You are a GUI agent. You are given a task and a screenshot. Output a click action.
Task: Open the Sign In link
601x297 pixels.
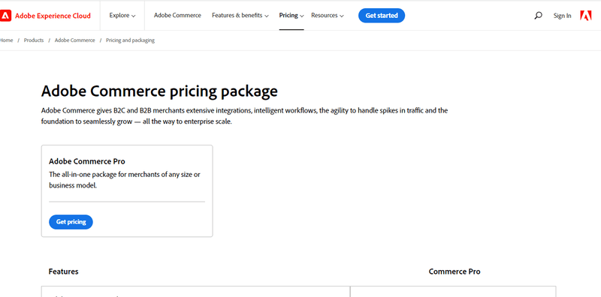pos(562,16)
